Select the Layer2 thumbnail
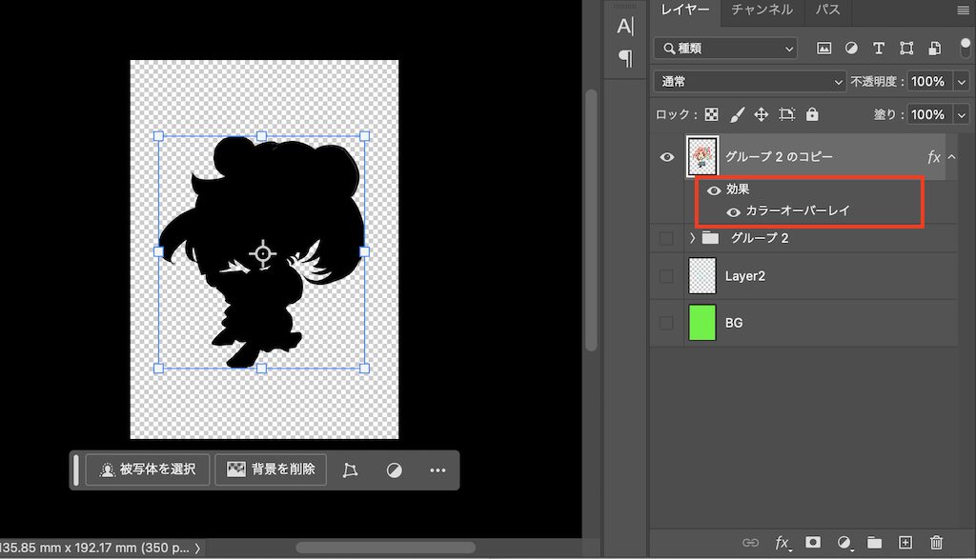 pyautogui.click(x=702, y=275)
